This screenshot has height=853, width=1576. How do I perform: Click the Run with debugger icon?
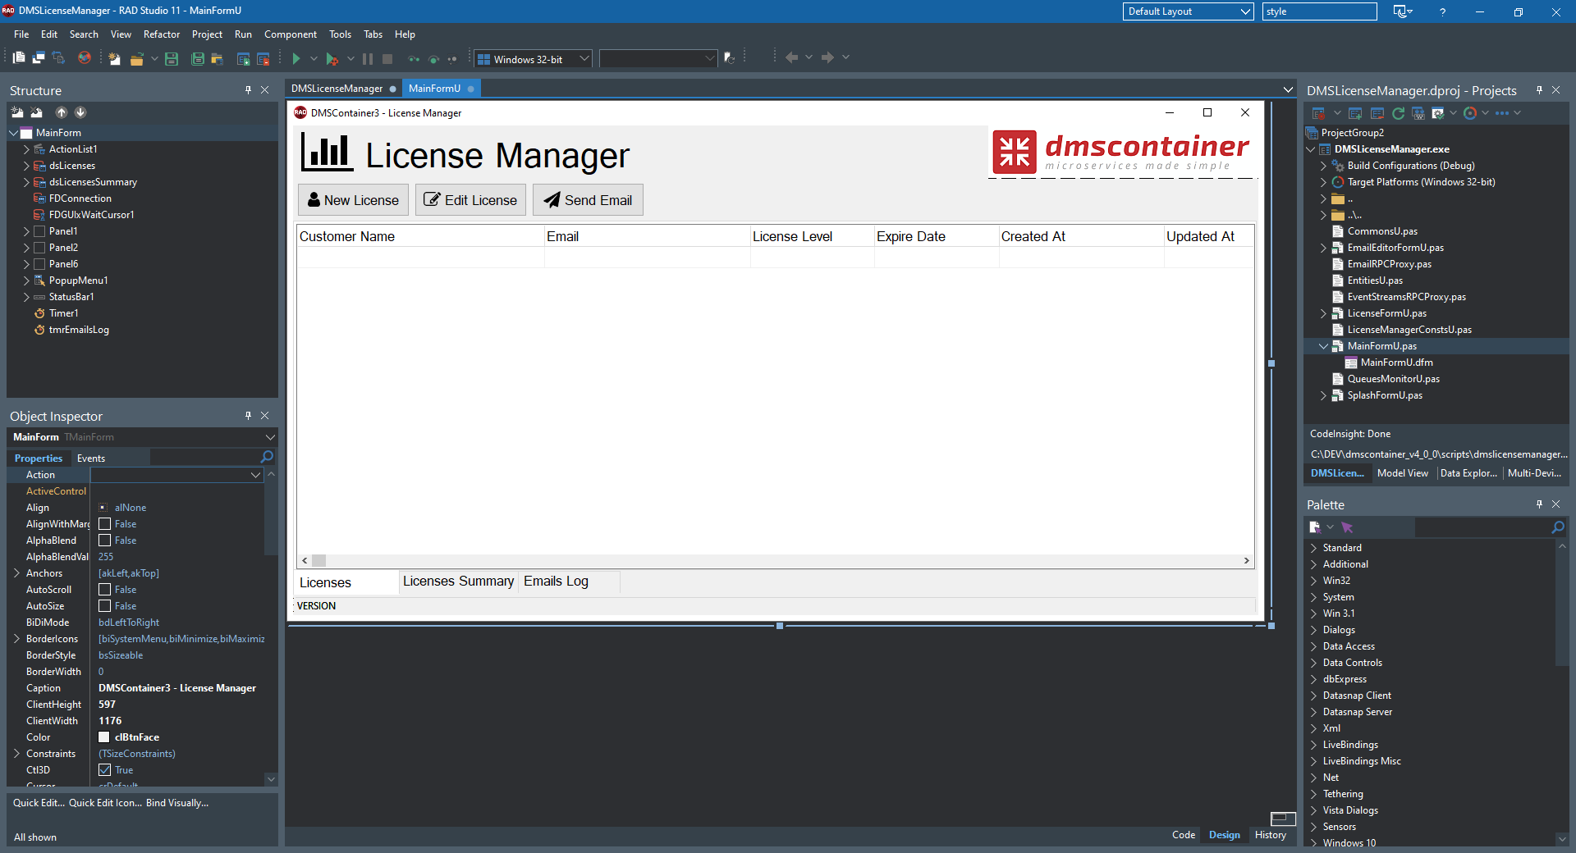point(332,59)
